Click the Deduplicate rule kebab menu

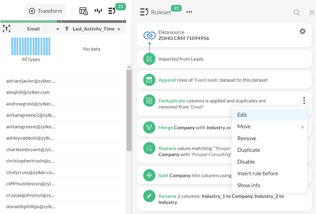click(x=304, y=100)
